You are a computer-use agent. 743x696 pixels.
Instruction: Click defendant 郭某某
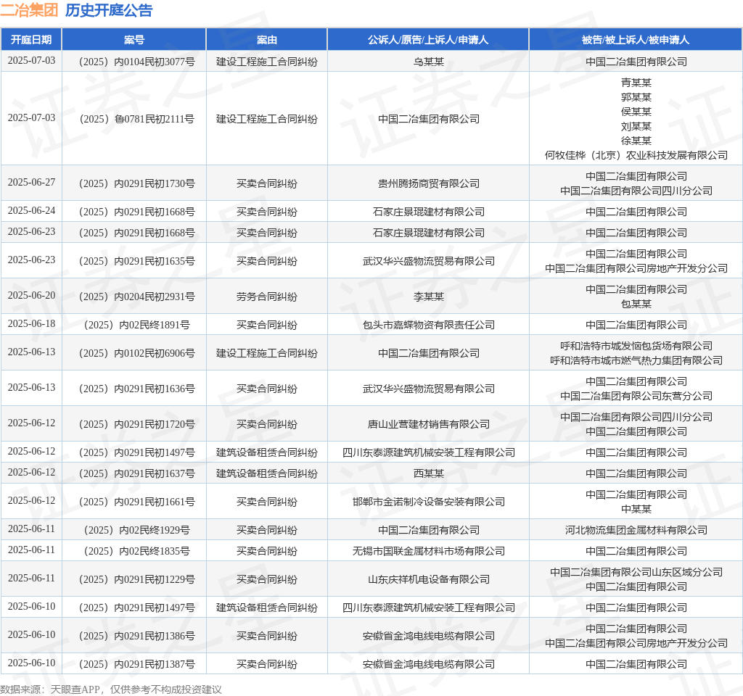[636, 97]
